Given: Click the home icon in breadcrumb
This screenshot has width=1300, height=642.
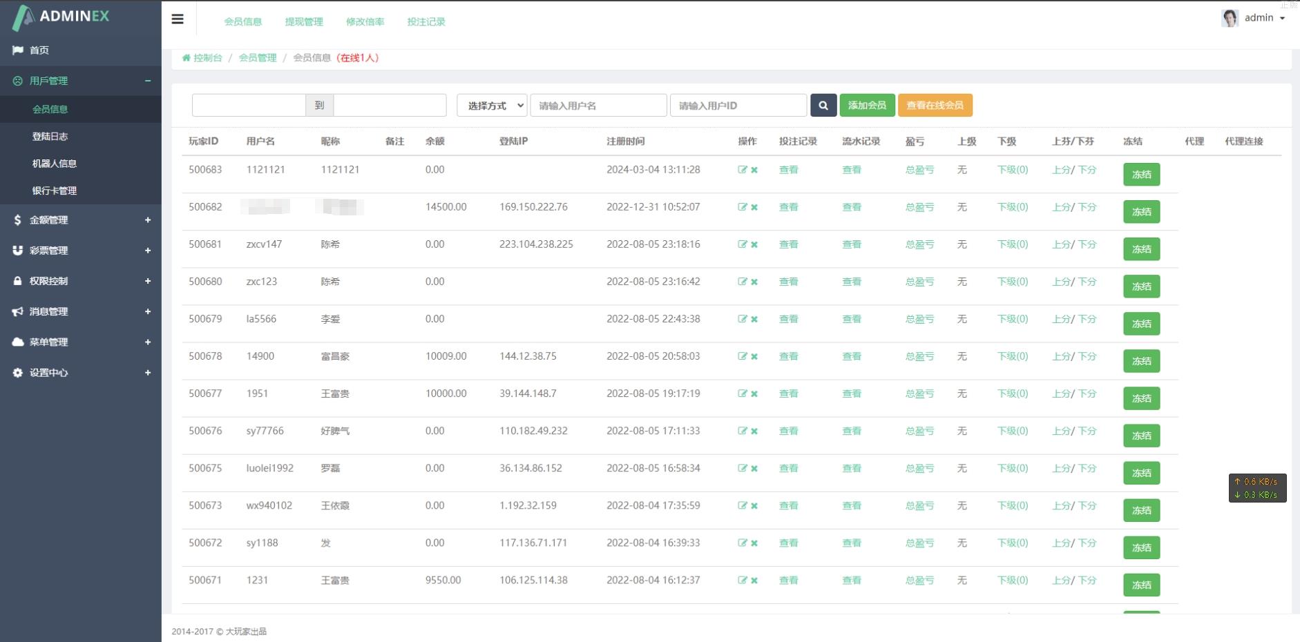Looking at the screenshot, I should 186,58.
